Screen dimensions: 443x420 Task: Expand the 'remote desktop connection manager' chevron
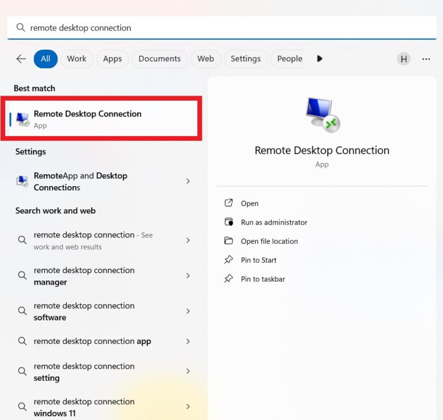(x=188, y=276)
